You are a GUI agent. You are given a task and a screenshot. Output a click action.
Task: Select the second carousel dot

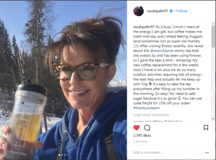pos(62,155)
